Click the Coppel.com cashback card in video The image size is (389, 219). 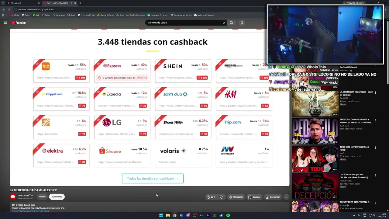coord(61,99)
